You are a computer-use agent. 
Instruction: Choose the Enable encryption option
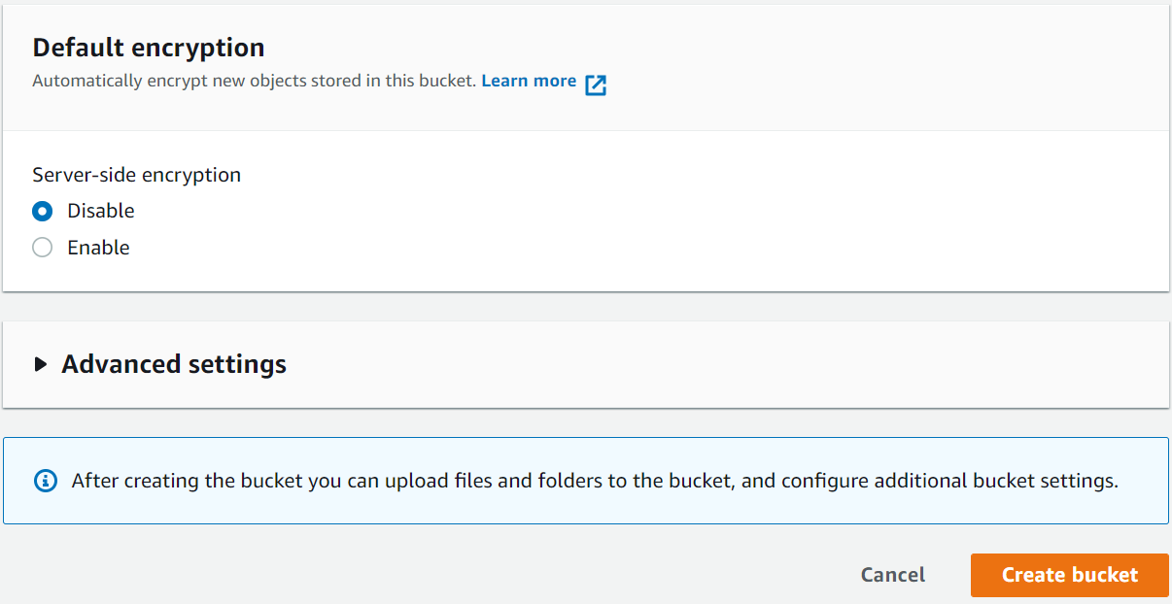click(42, 247)
